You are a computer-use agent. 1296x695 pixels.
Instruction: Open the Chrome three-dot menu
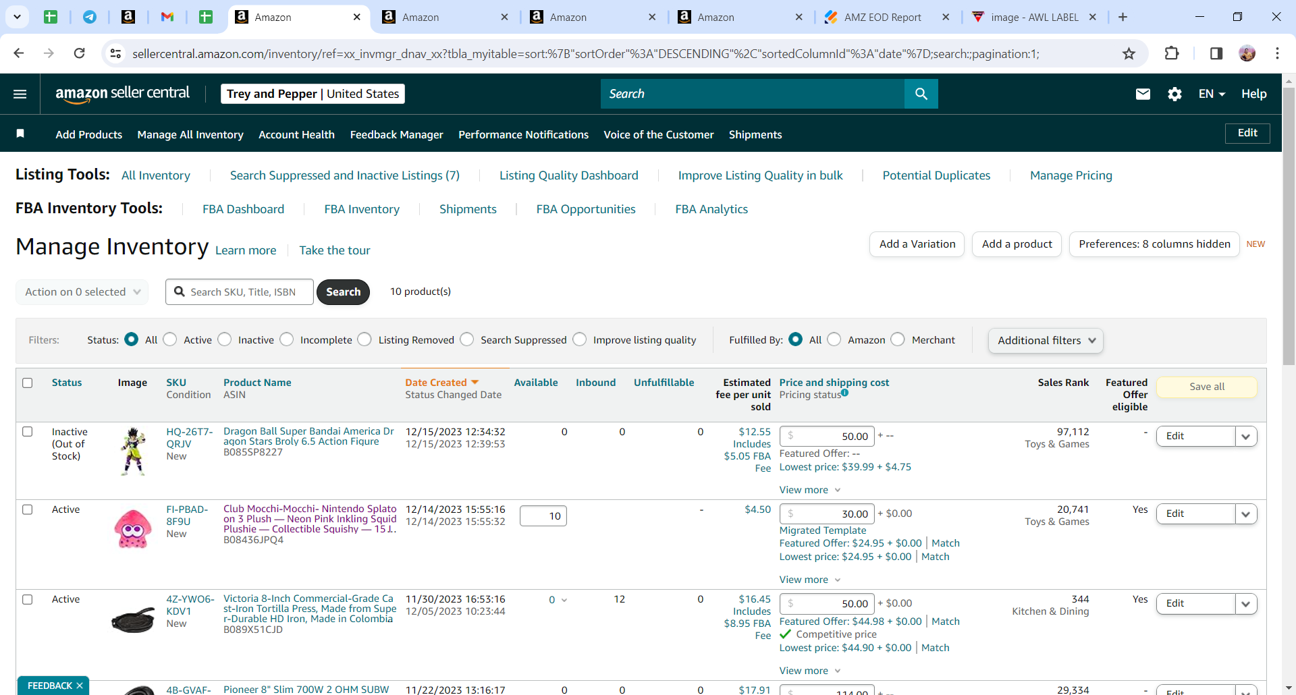pos(1277,53)
